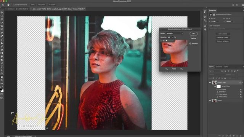Image resolution: width=244 pixels, height=137 pixels.
Task: Select the Lasso tool
Action: [2, 19]
